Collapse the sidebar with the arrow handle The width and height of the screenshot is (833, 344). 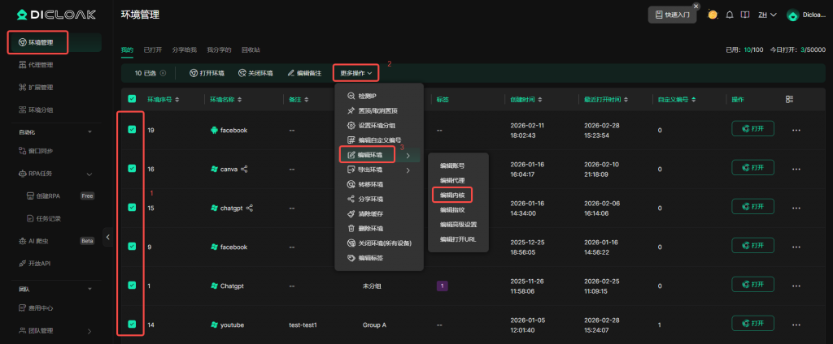(x=108, y=237)
